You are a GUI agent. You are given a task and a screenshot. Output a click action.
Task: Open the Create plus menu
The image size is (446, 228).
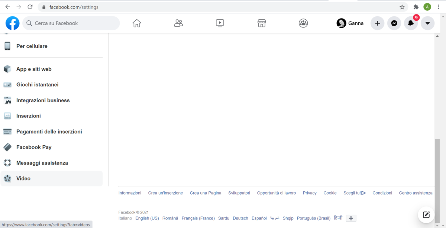(x=377, y=23)
